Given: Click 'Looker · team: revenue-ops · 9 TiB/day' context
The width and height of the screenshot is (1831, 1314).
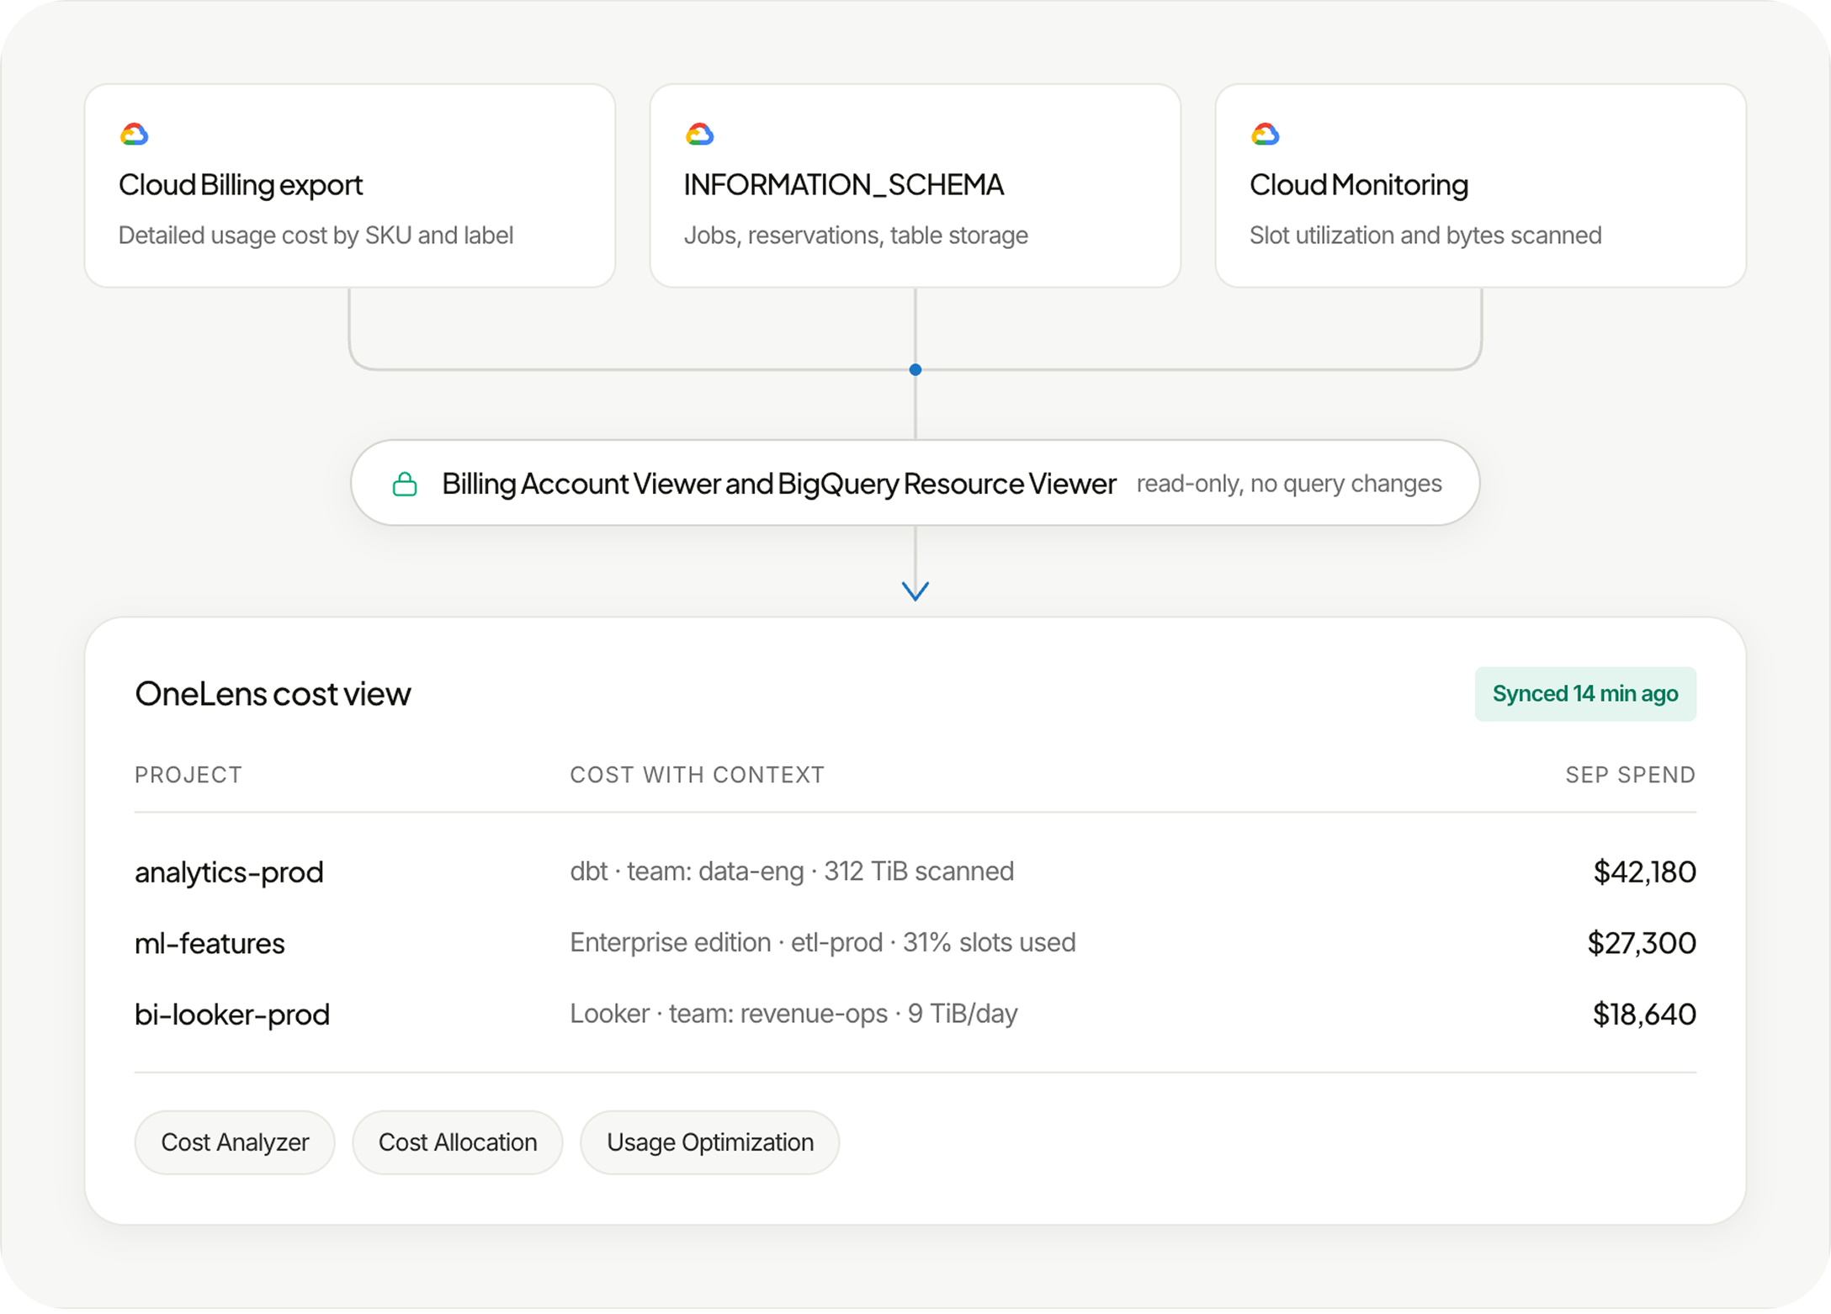Looking at the screenshot, I should (793, 1013).
